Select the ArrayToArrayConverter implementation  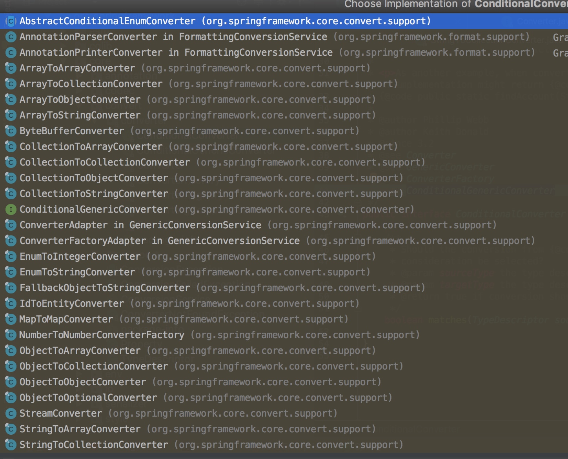pyautogui.click(x=77, y=68)
